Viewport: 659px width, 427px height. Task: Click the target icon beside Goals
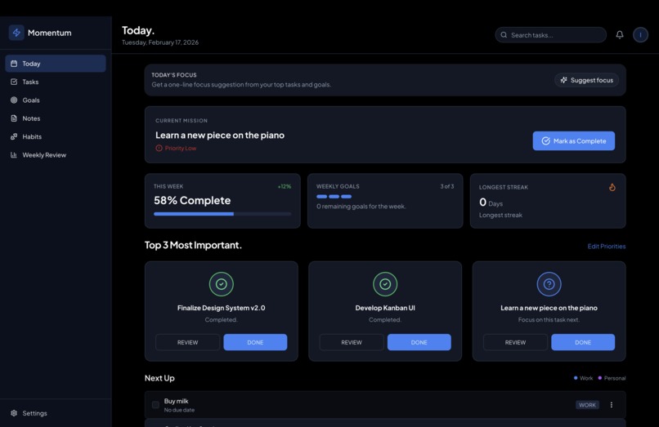tap(14, 100)
